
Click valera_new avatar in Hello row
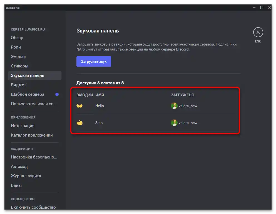[174, 106]
